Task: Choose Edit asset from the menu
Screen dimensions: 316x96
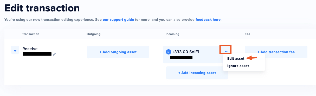Action: (236, 58)
